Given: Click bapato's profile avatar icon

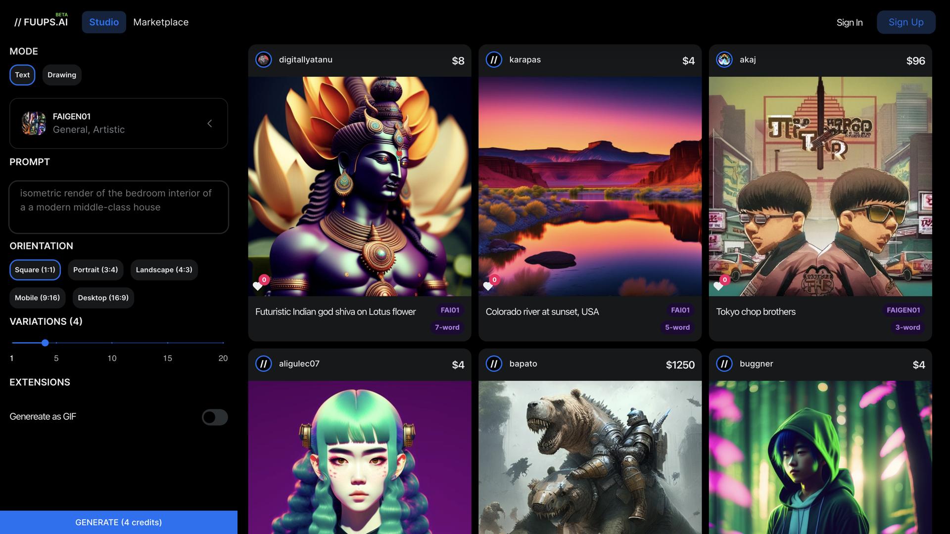Looking at the screenshot, I should tap(493, 364).
